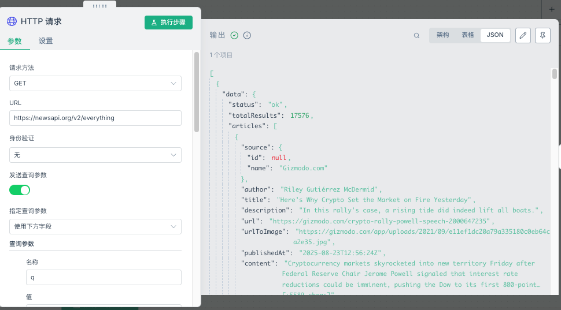Switch output view to 表格
Screen dimensions: 561x310
pos(468,35)
